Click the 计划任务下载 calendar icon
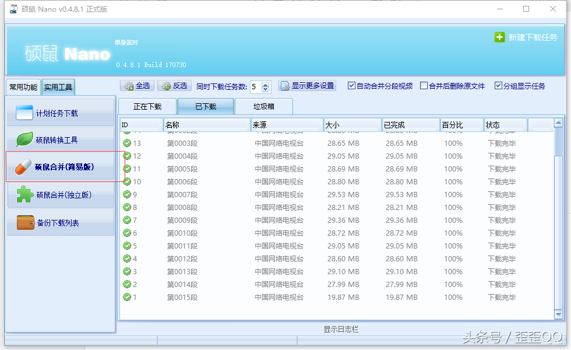The width and height of the screenshot is (571, 350). point(24,113)
